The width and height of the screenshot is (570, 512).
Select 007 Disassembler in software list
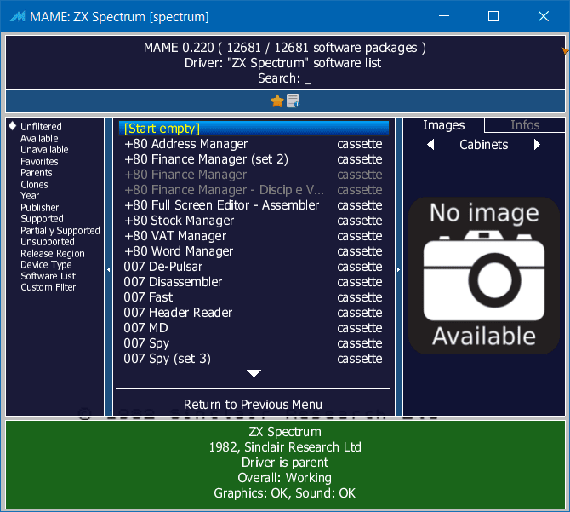coord(174,282)
